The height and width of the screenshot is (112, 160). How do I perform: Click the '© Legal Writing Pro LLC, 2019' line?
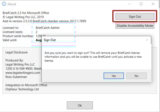[x=23, y=17]
